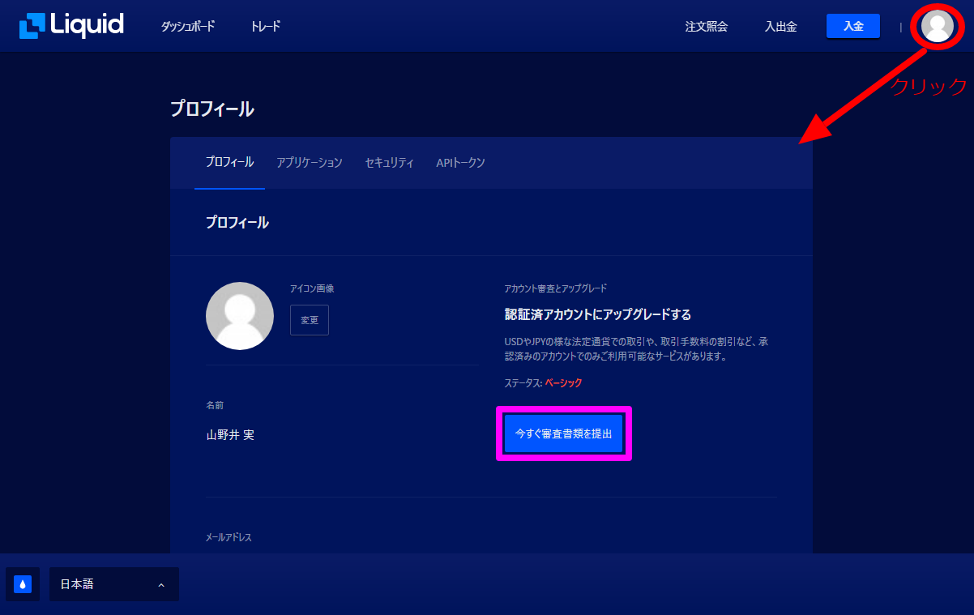Go to ダッシュボード in the top navigation
Screen dimensions: 974x615
188,27
